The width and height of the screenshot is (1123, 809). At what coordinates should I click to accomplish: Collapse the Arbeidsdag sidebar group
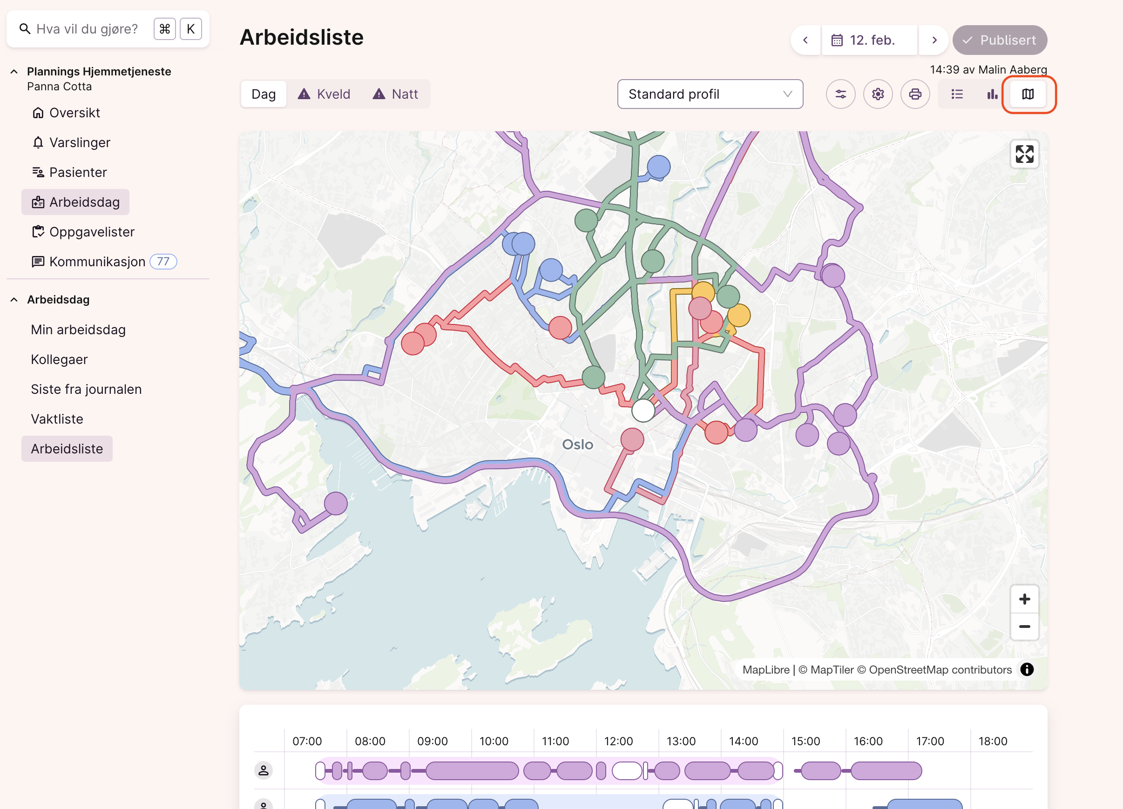tap(14, 300)
